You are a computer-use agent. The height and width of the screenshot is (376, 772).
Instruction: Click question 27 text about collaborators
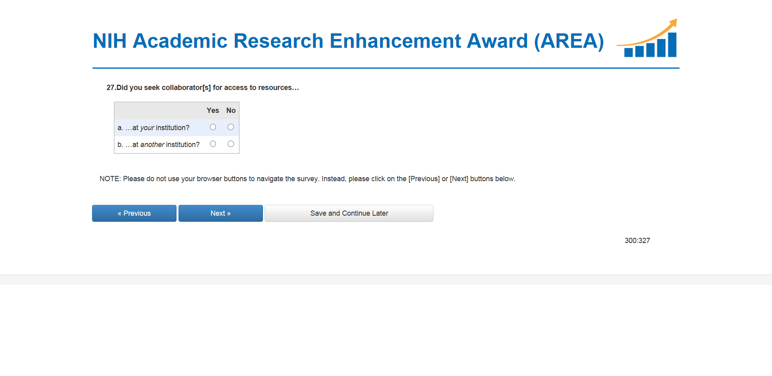tap(203, 88)
